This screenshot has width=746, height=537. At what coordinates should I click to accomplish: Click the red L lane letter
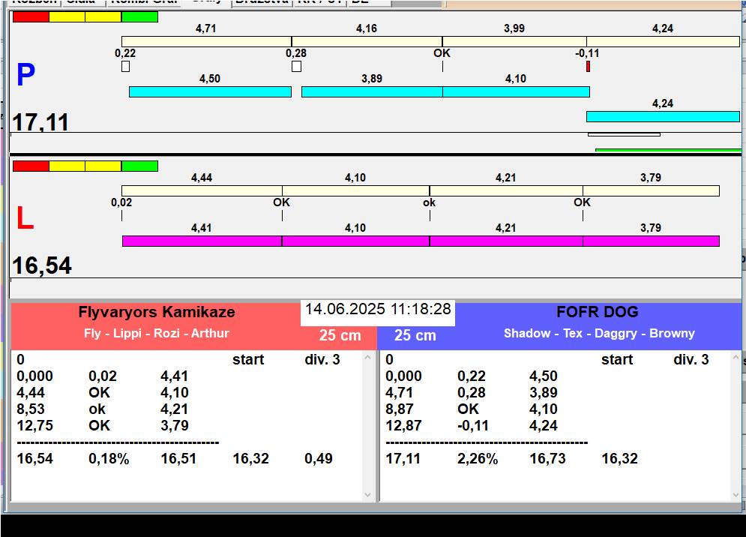click(25, 218)
